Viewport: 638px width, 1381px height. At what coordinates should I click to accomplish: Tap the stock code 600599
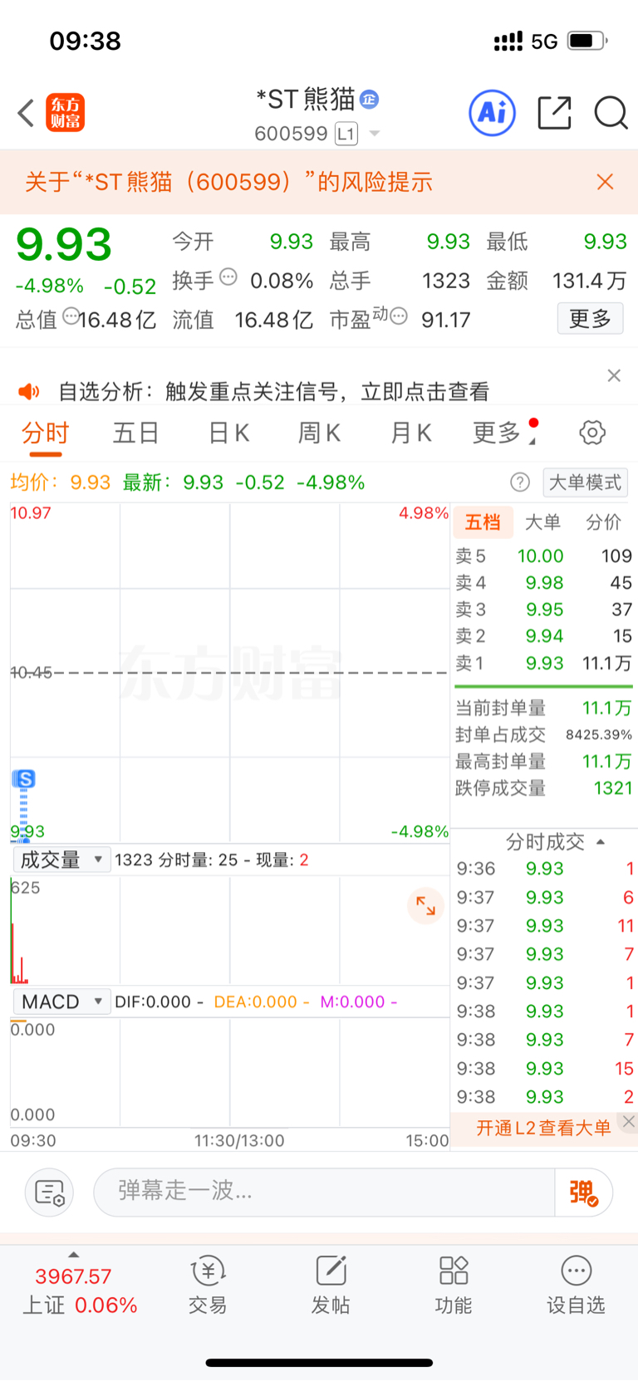point(291,134)
